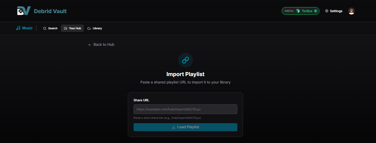Open Settings via its text label
Image resolution: width=376 pixels, height=143 pixels.
coord(336,11)
